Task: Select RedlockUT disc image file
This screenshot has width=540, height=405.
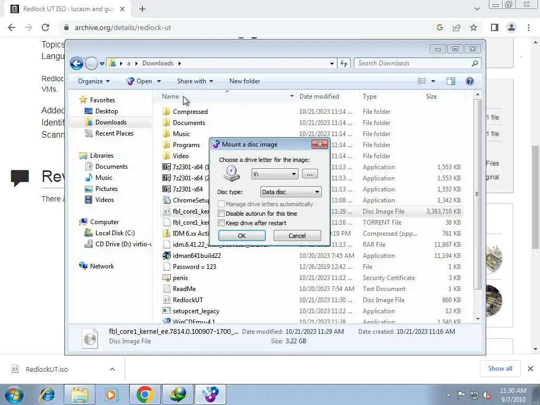Action: point(188,300)
